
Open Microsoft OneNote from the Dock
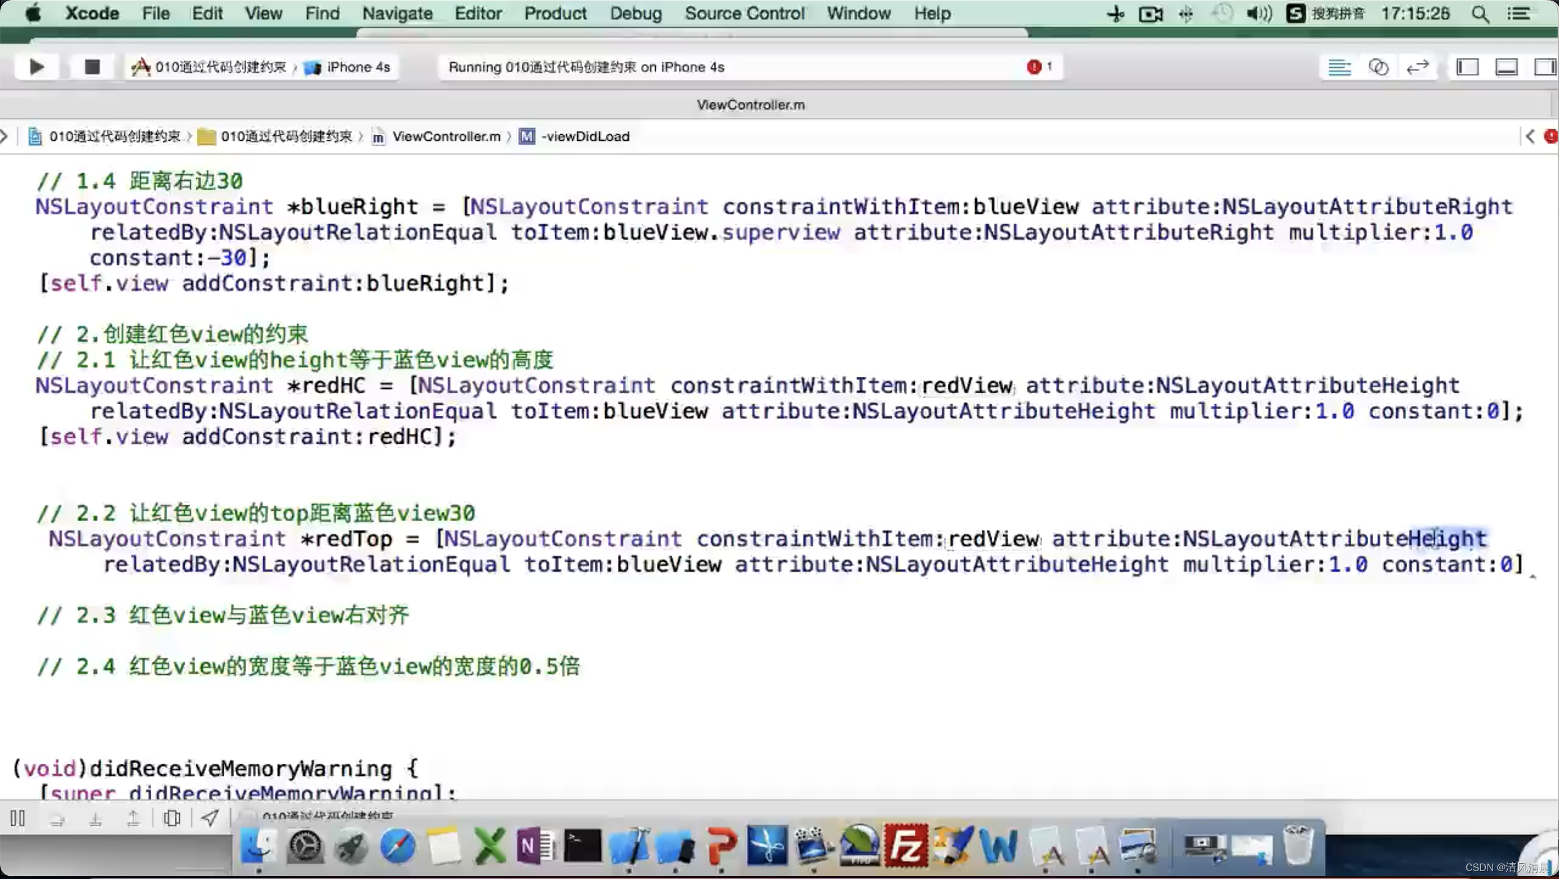536,846
